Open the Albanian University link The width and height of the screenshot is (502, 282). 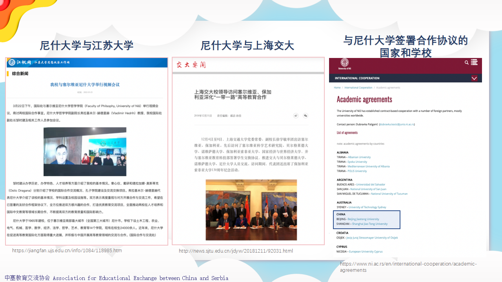click(x=359, y=157)
